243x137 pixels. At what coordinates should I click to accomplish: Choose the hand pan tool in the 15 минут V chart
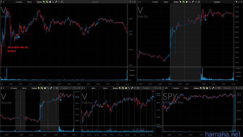point(45,88)
